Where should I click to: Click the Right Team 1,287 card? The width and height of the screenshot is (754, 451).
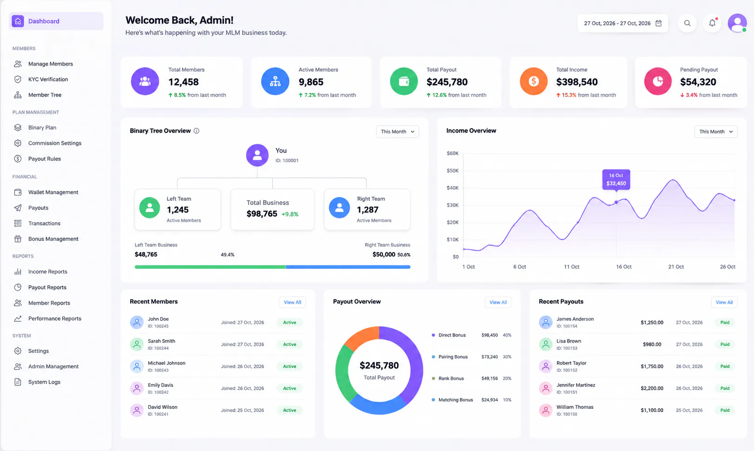[367, 209]
